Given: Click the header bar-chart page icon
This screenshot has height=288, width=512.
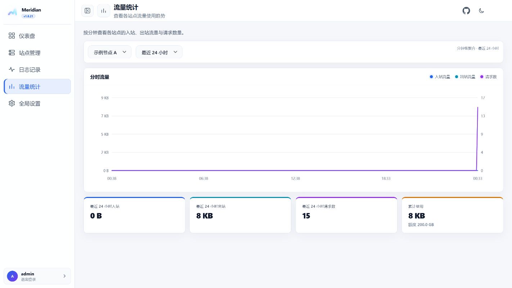Looking at the screenshot, I should tap(104, 11).
